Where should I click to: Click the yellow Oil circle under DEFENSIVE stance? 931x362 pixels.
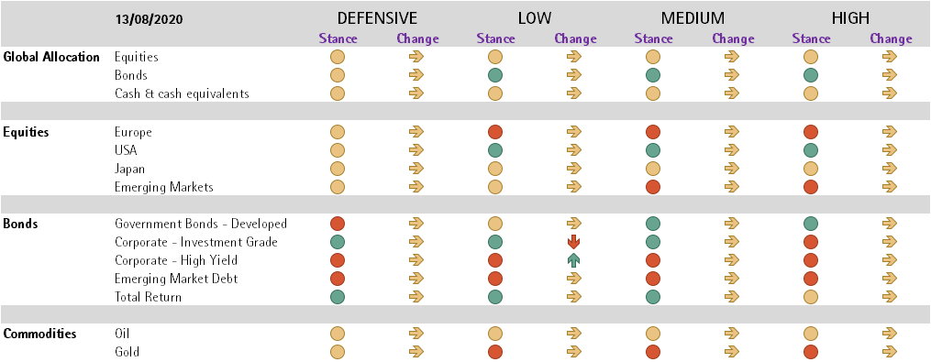pos(338,334)
